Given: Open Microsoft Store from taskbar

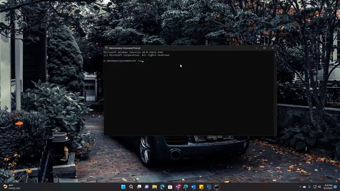Looking at the screenshot, I should [x=170, y=187].
